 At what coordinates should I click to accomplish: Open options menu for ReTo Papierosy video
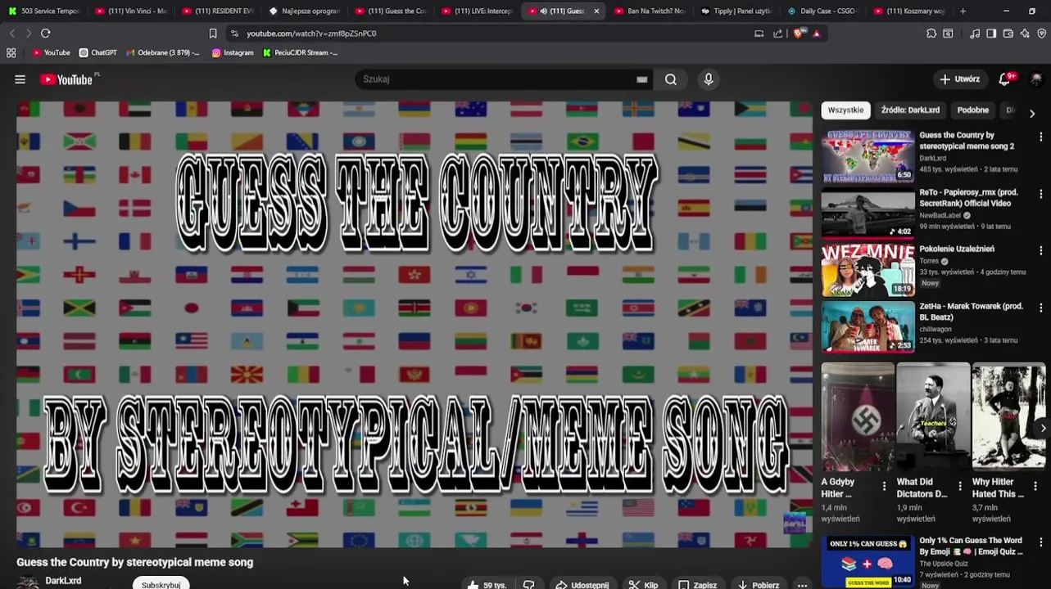coord(1041,195)
